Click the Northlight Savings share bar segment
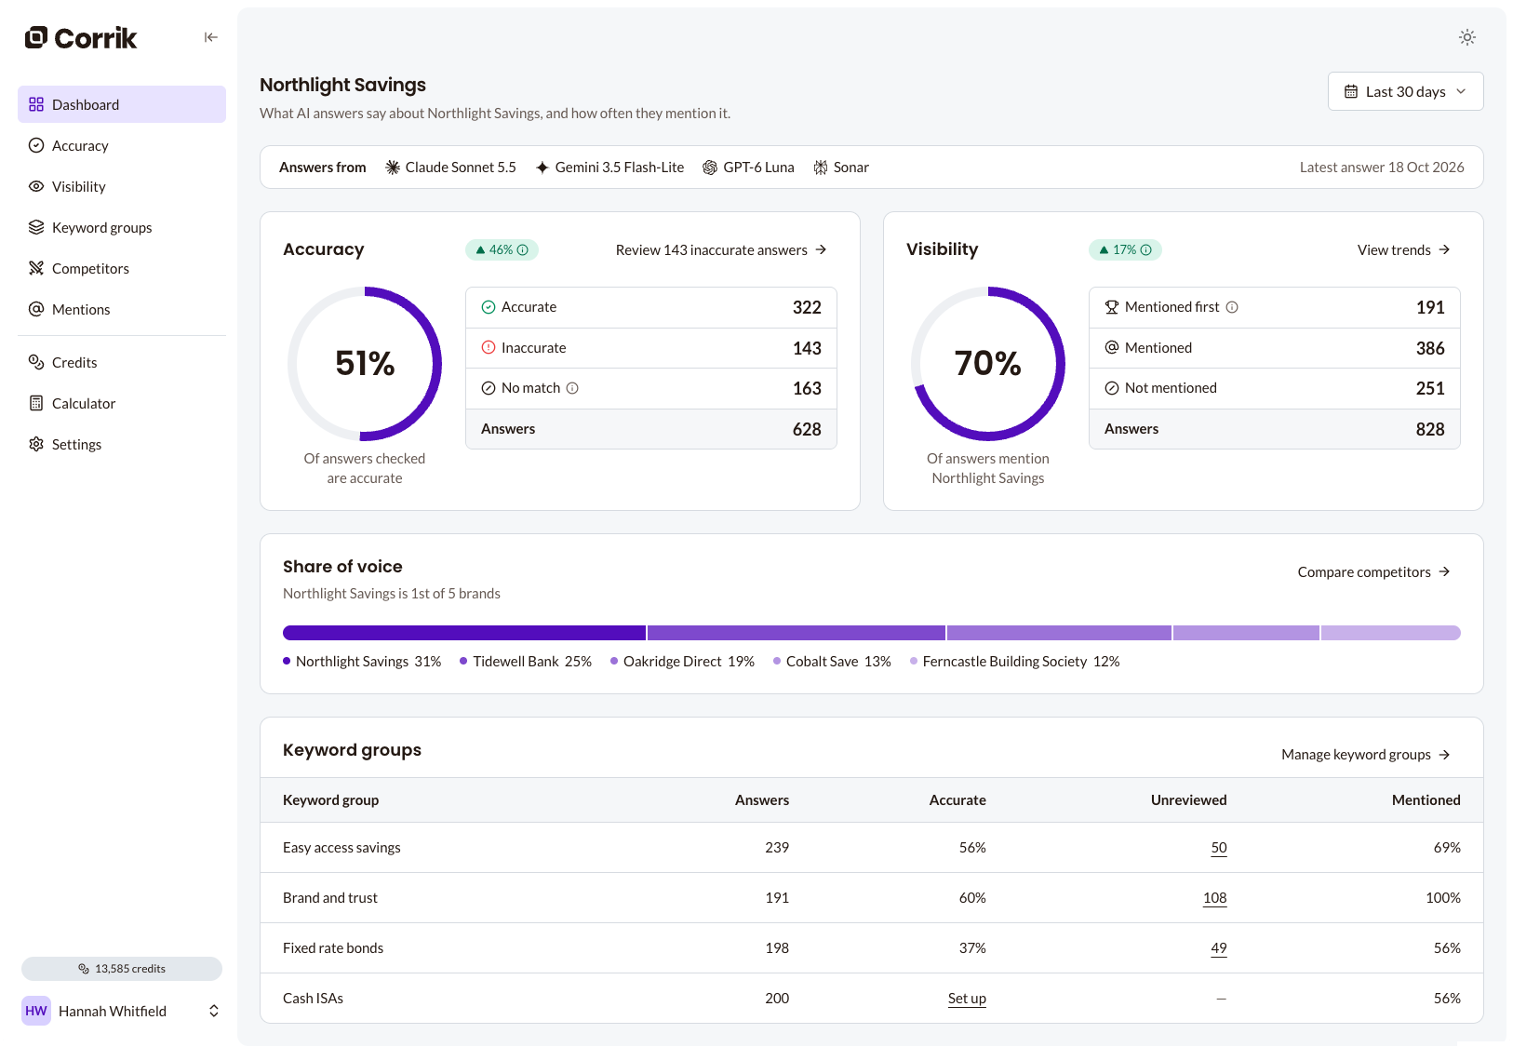Screen dimensions: 1513x1047 coord(464,633)
